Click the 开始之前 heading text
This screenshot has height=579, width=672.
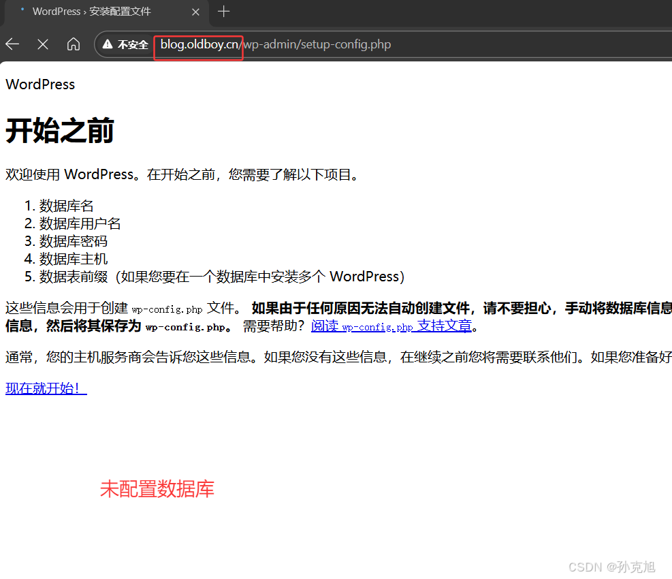[x=59, y=130]
